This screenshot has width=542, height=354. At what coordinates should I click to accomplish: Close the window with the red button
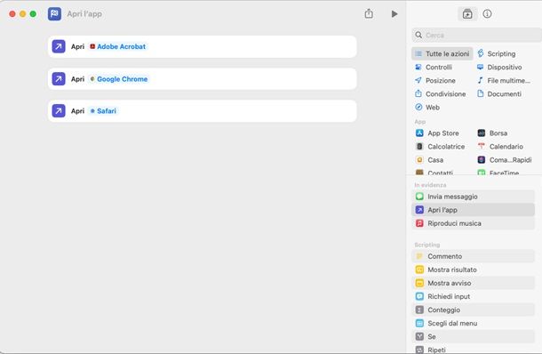(x=12, y=14)
